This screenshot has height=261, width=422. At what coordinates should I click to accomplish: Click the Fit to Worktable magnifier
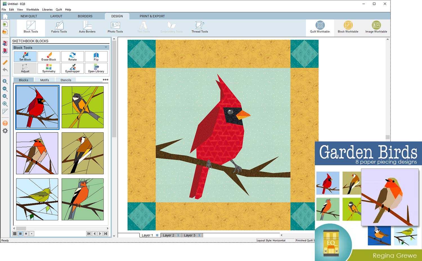pos(5,104)
